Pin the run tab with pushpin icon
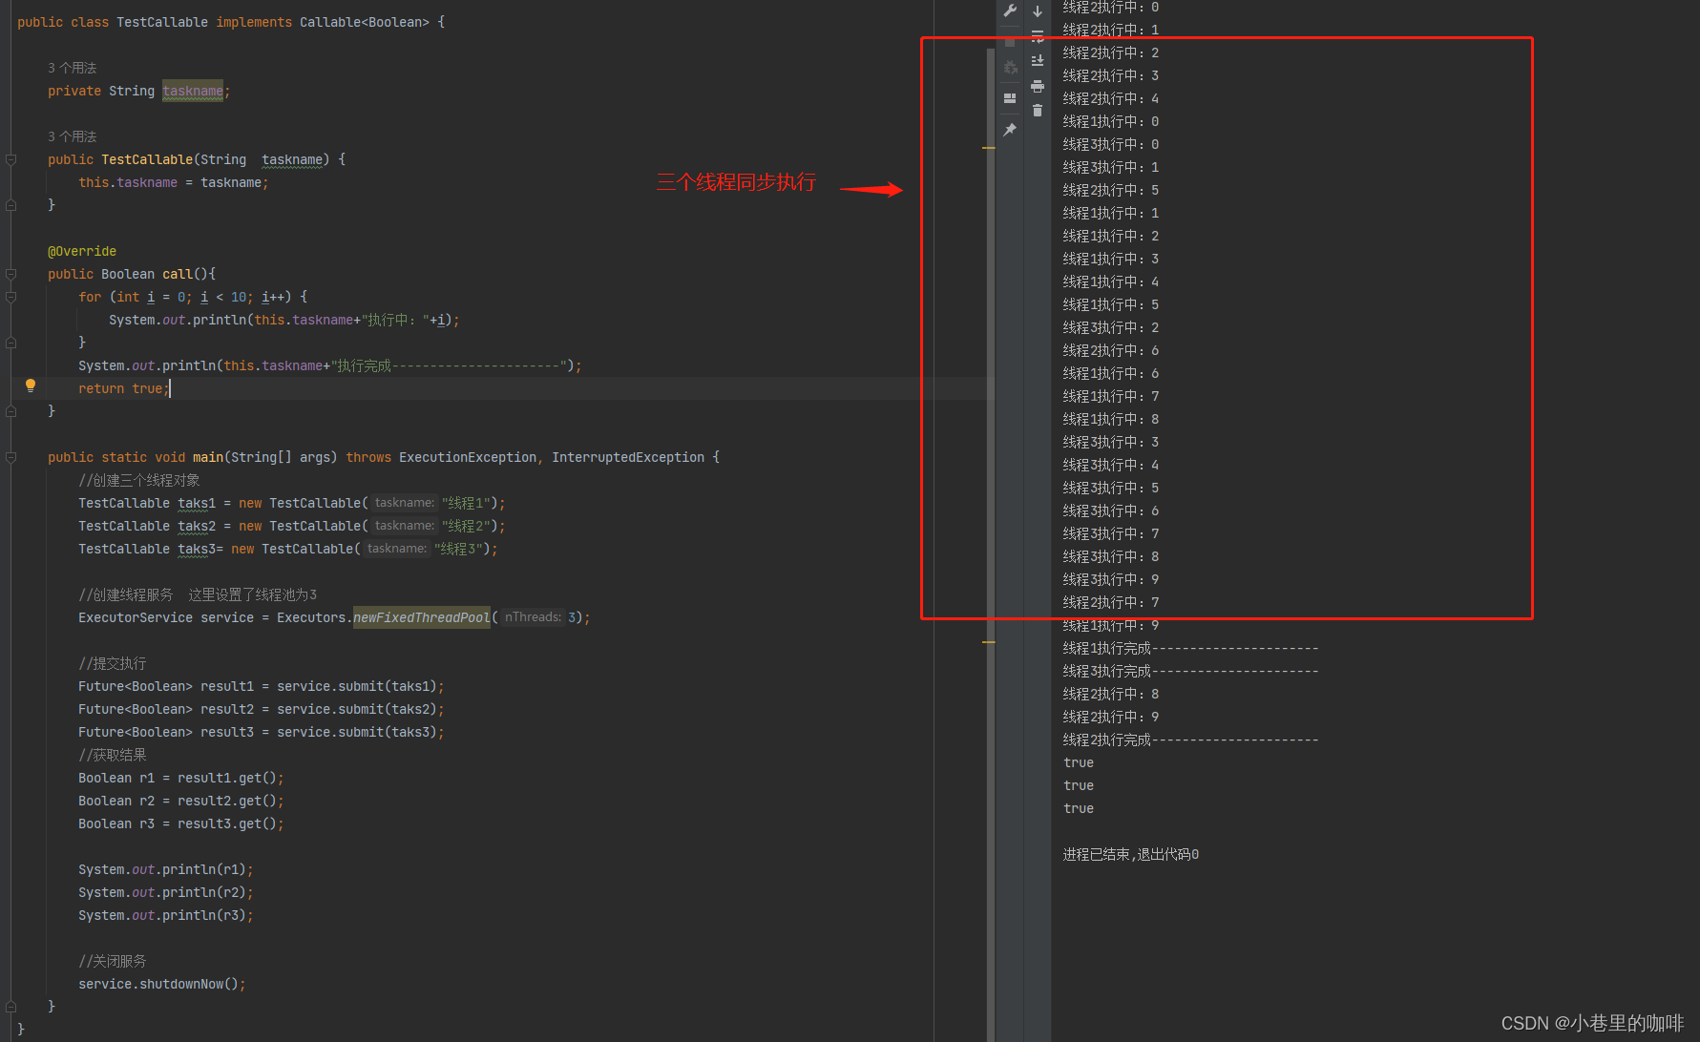1700x1042 pixels. coord(1010,130)
